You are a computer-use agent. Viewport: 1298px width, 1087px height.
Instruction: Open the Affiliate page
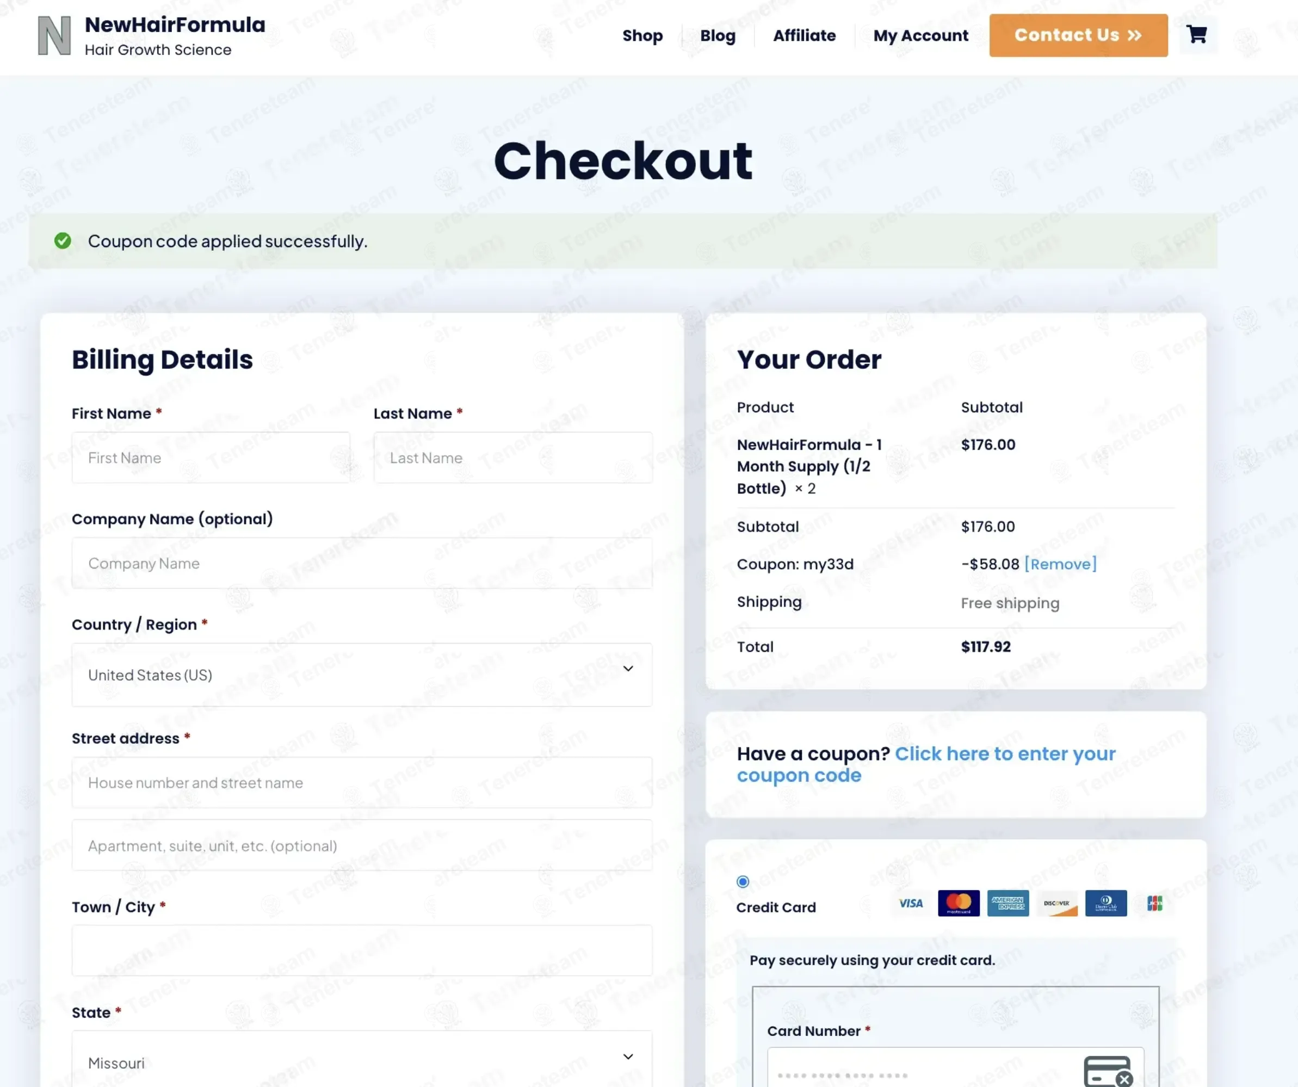tap(804, 36)
